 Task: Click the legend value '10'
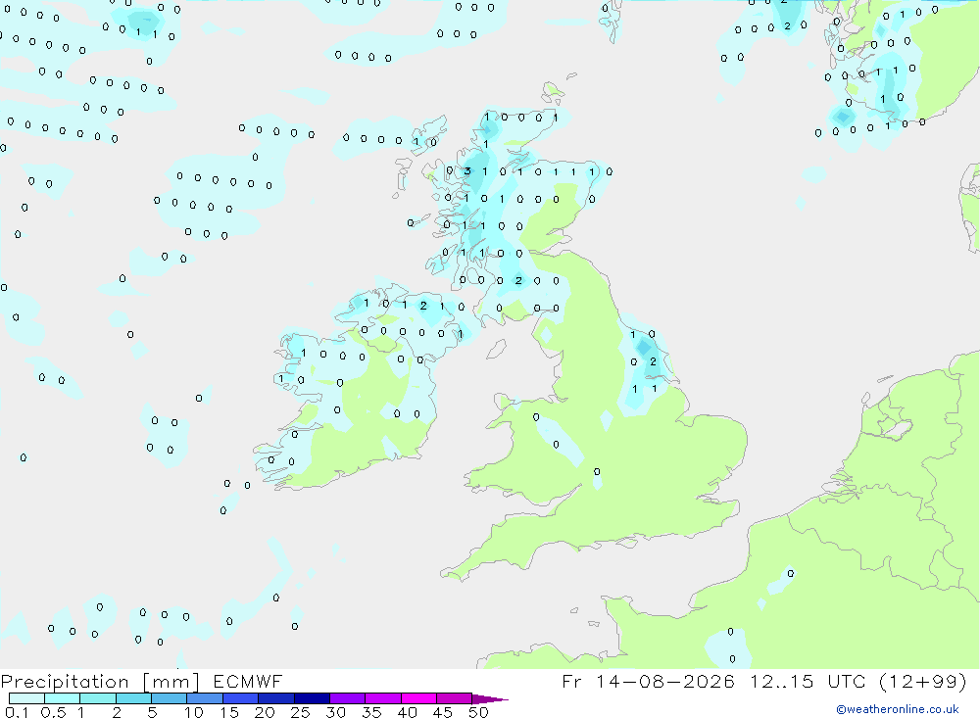194,712
